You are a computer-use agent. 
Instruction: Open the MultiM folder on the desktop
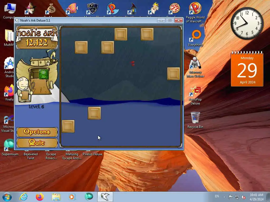9,38
